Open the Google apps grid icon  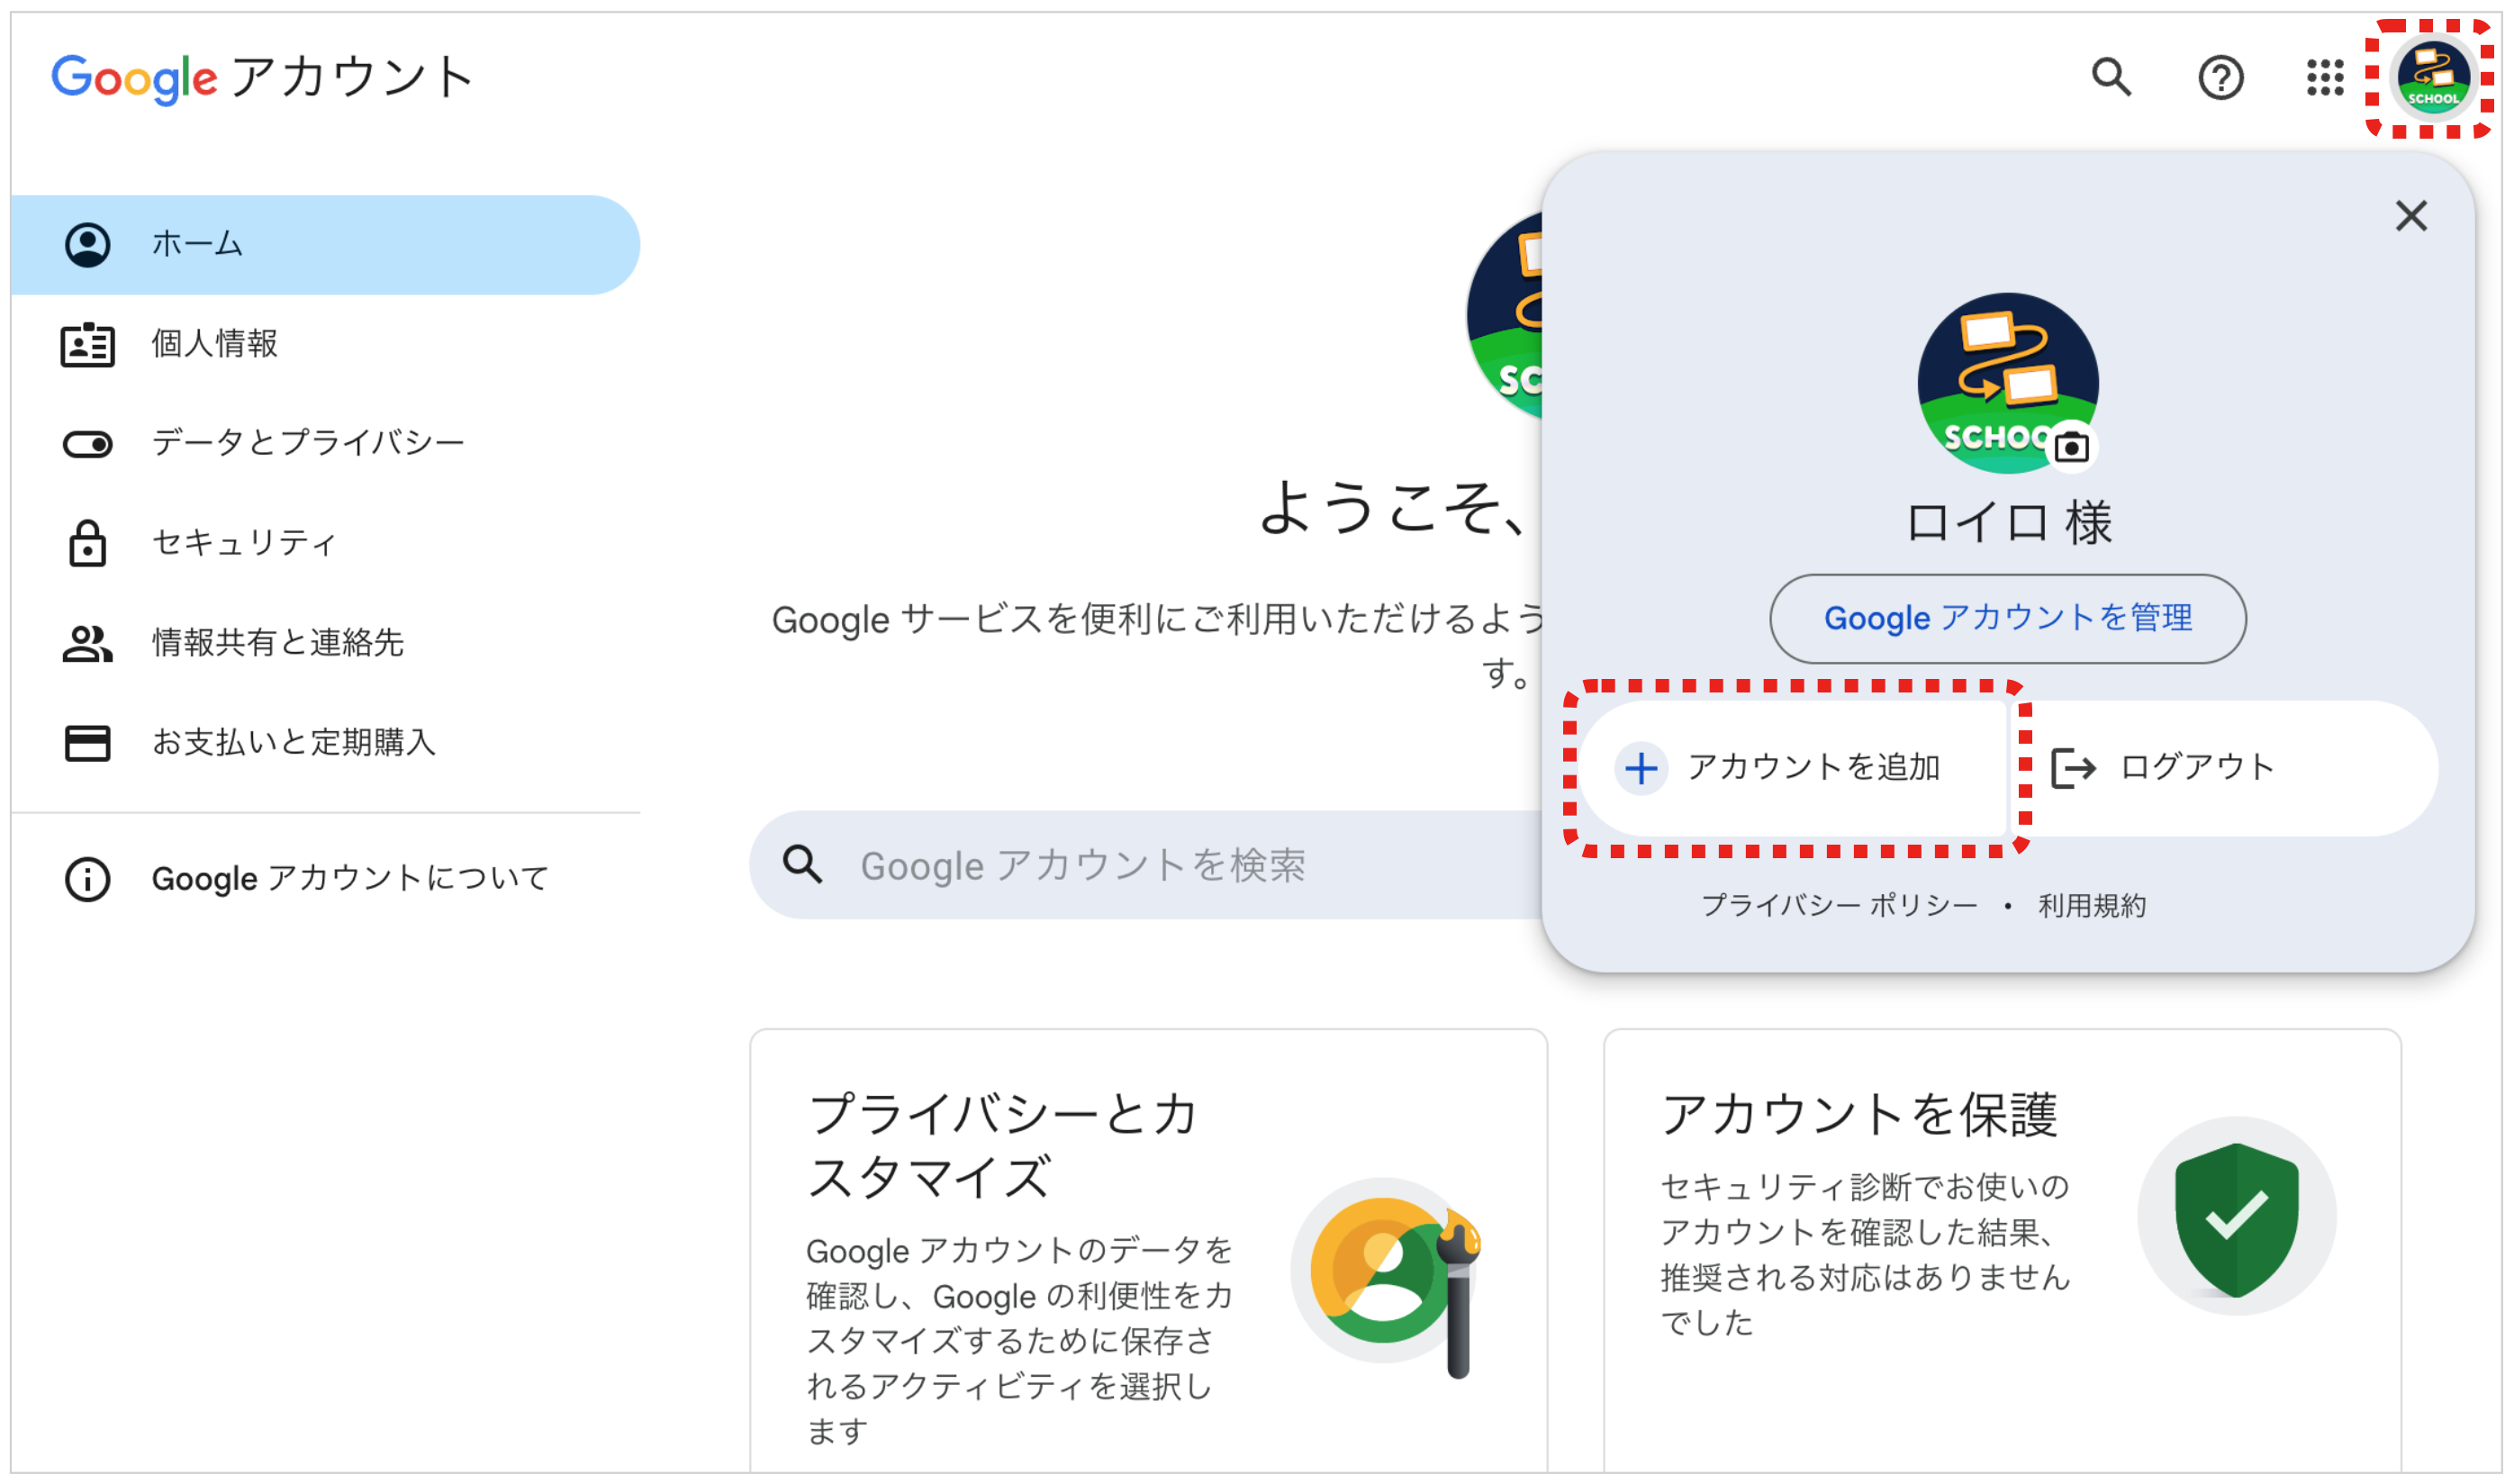pyautogui.click(x=2324, y=77)
